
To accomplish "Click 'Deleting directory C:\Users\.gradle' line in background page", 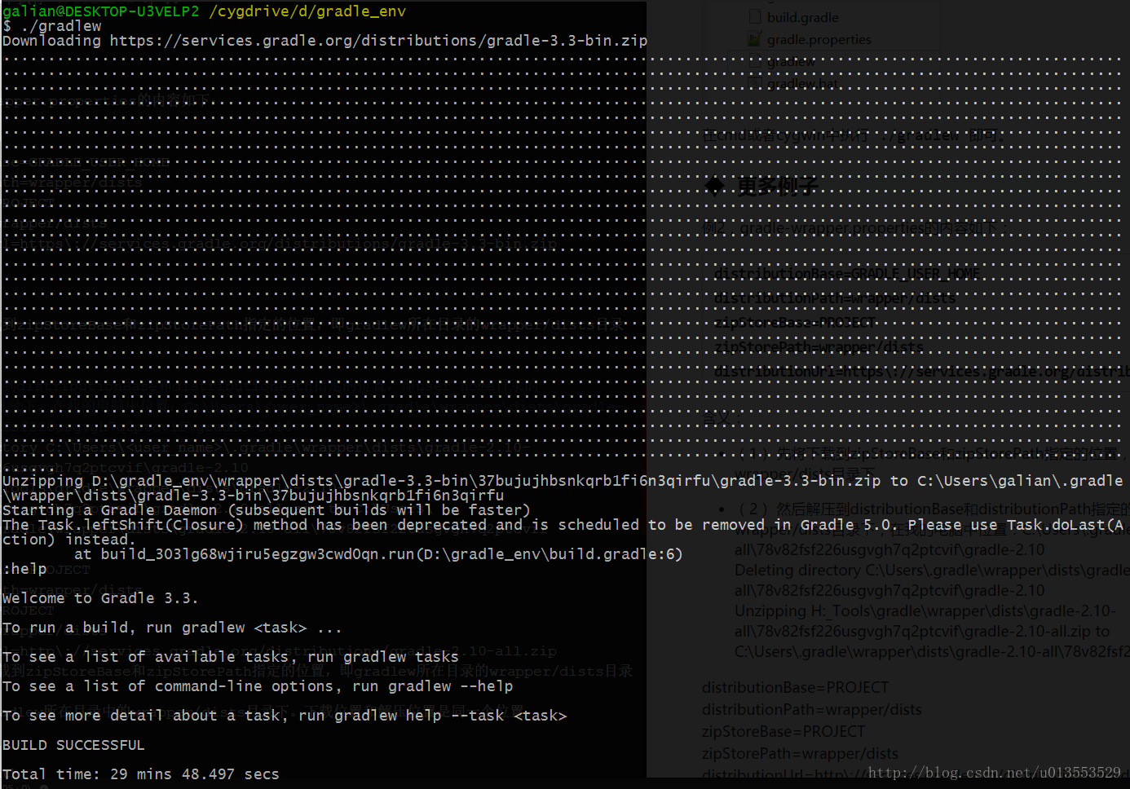I will (x=932, y=570).
